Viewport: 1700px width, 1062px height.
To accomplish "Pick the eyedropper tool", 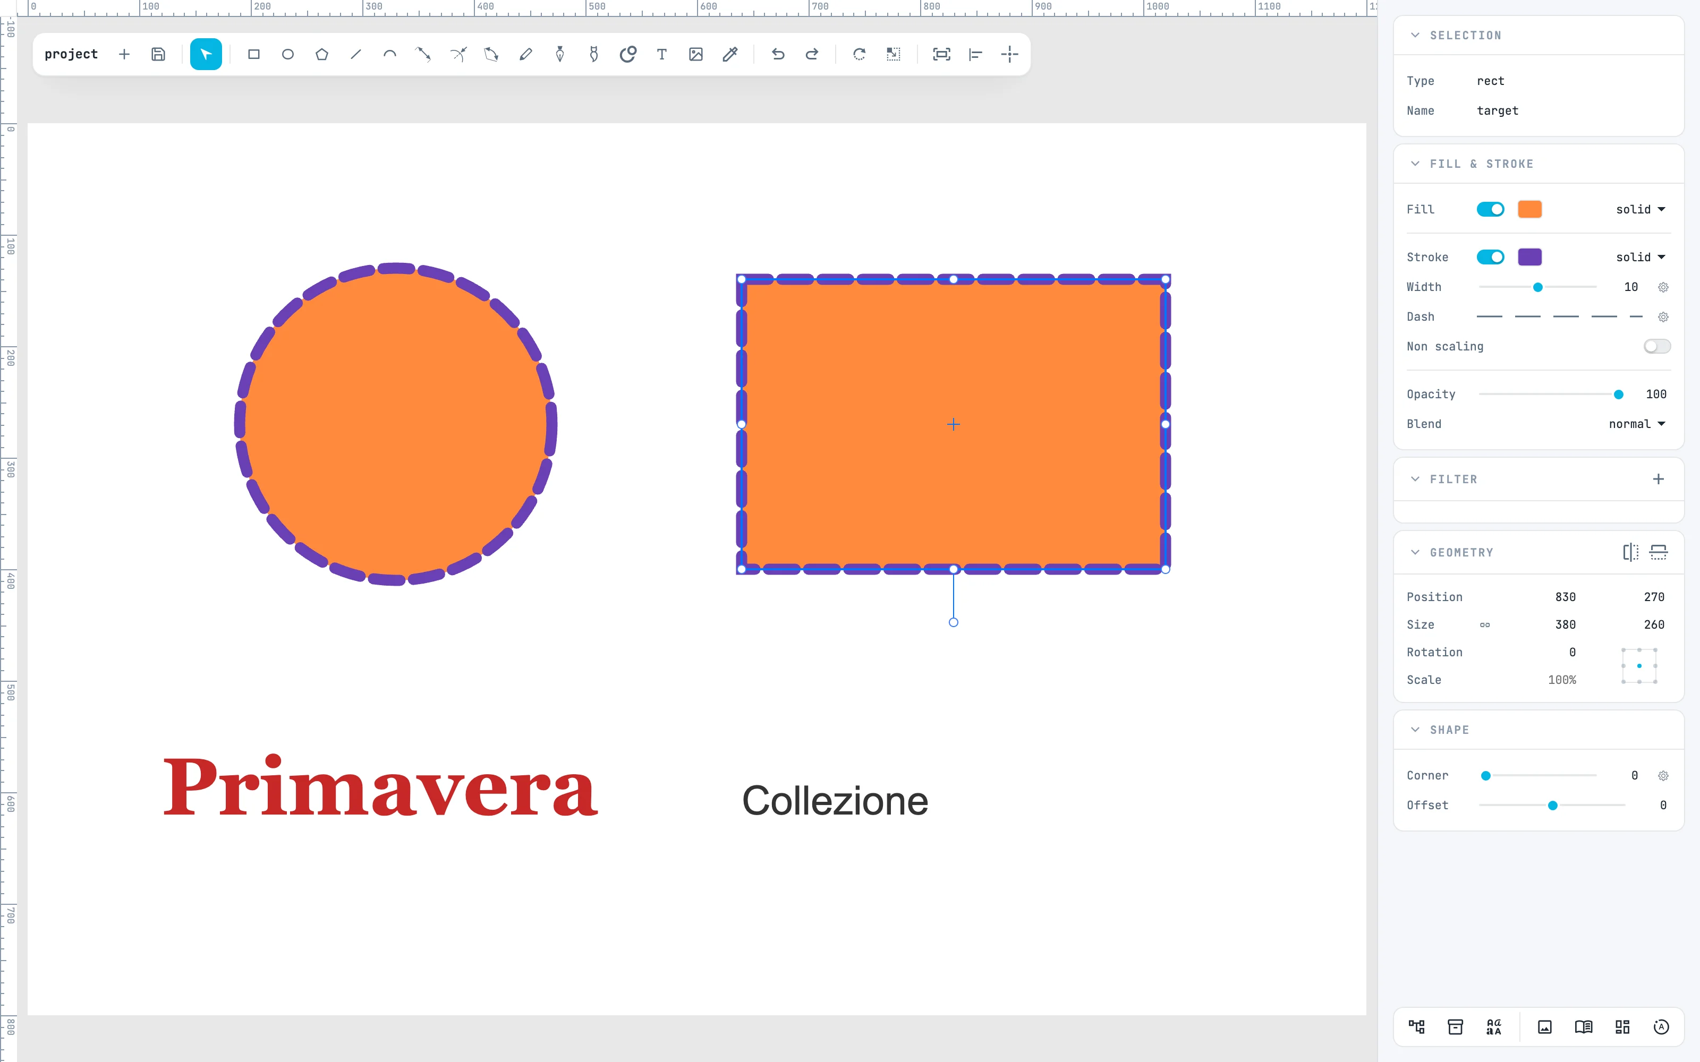I will [x=730, y=54].
